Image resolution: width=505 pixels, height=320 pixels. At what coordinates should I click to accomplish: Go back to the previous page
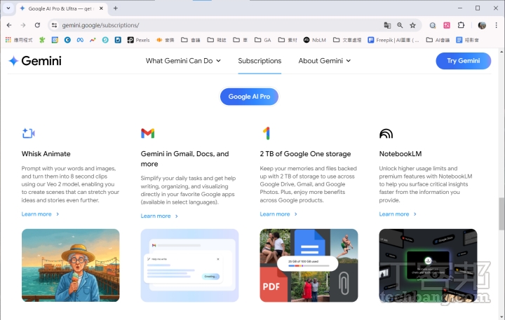pyautogui.click(x=9, y=25)
